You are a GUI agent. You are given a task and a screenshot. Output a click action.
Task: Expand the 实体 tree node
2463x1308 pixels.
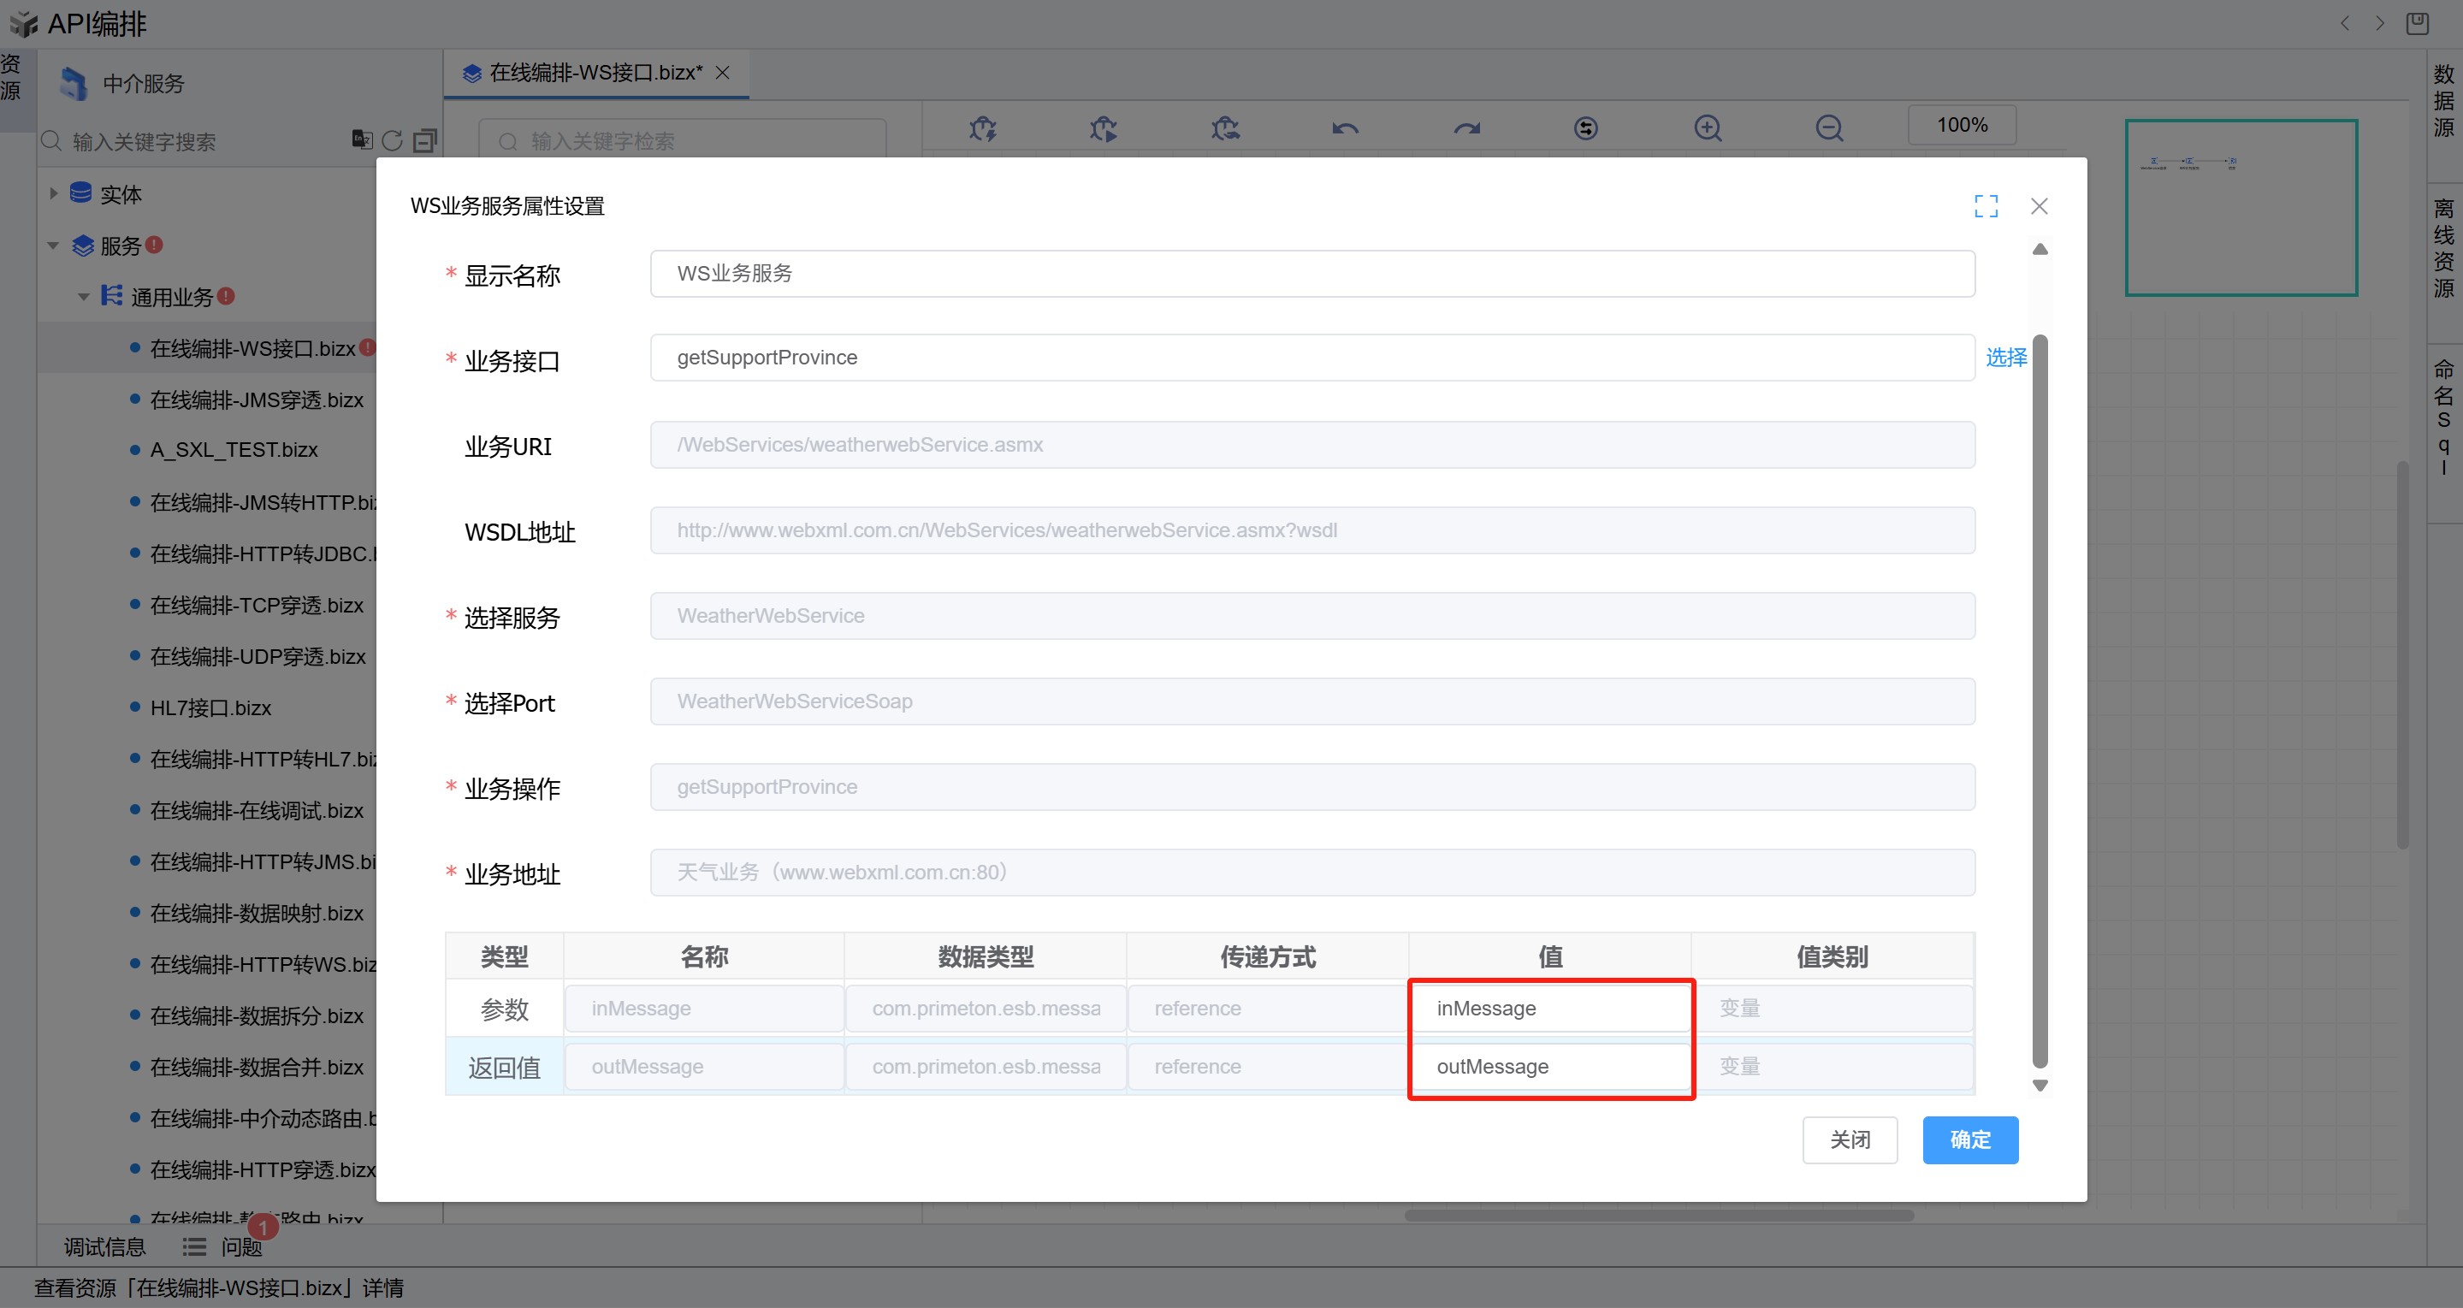[x=54, y=194]
